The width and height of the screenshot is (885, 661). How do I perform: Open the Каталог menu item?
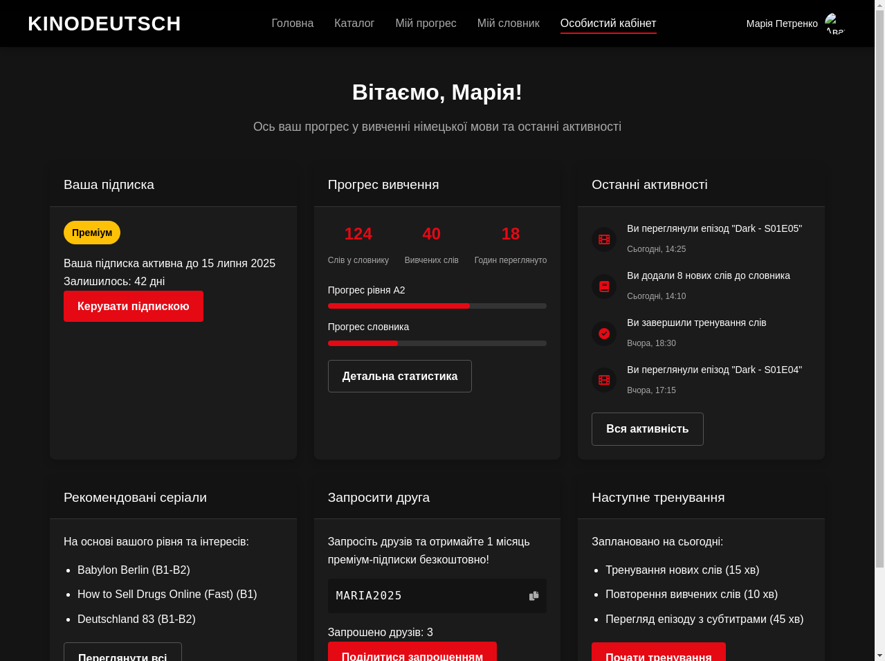[x=354, y=23]
